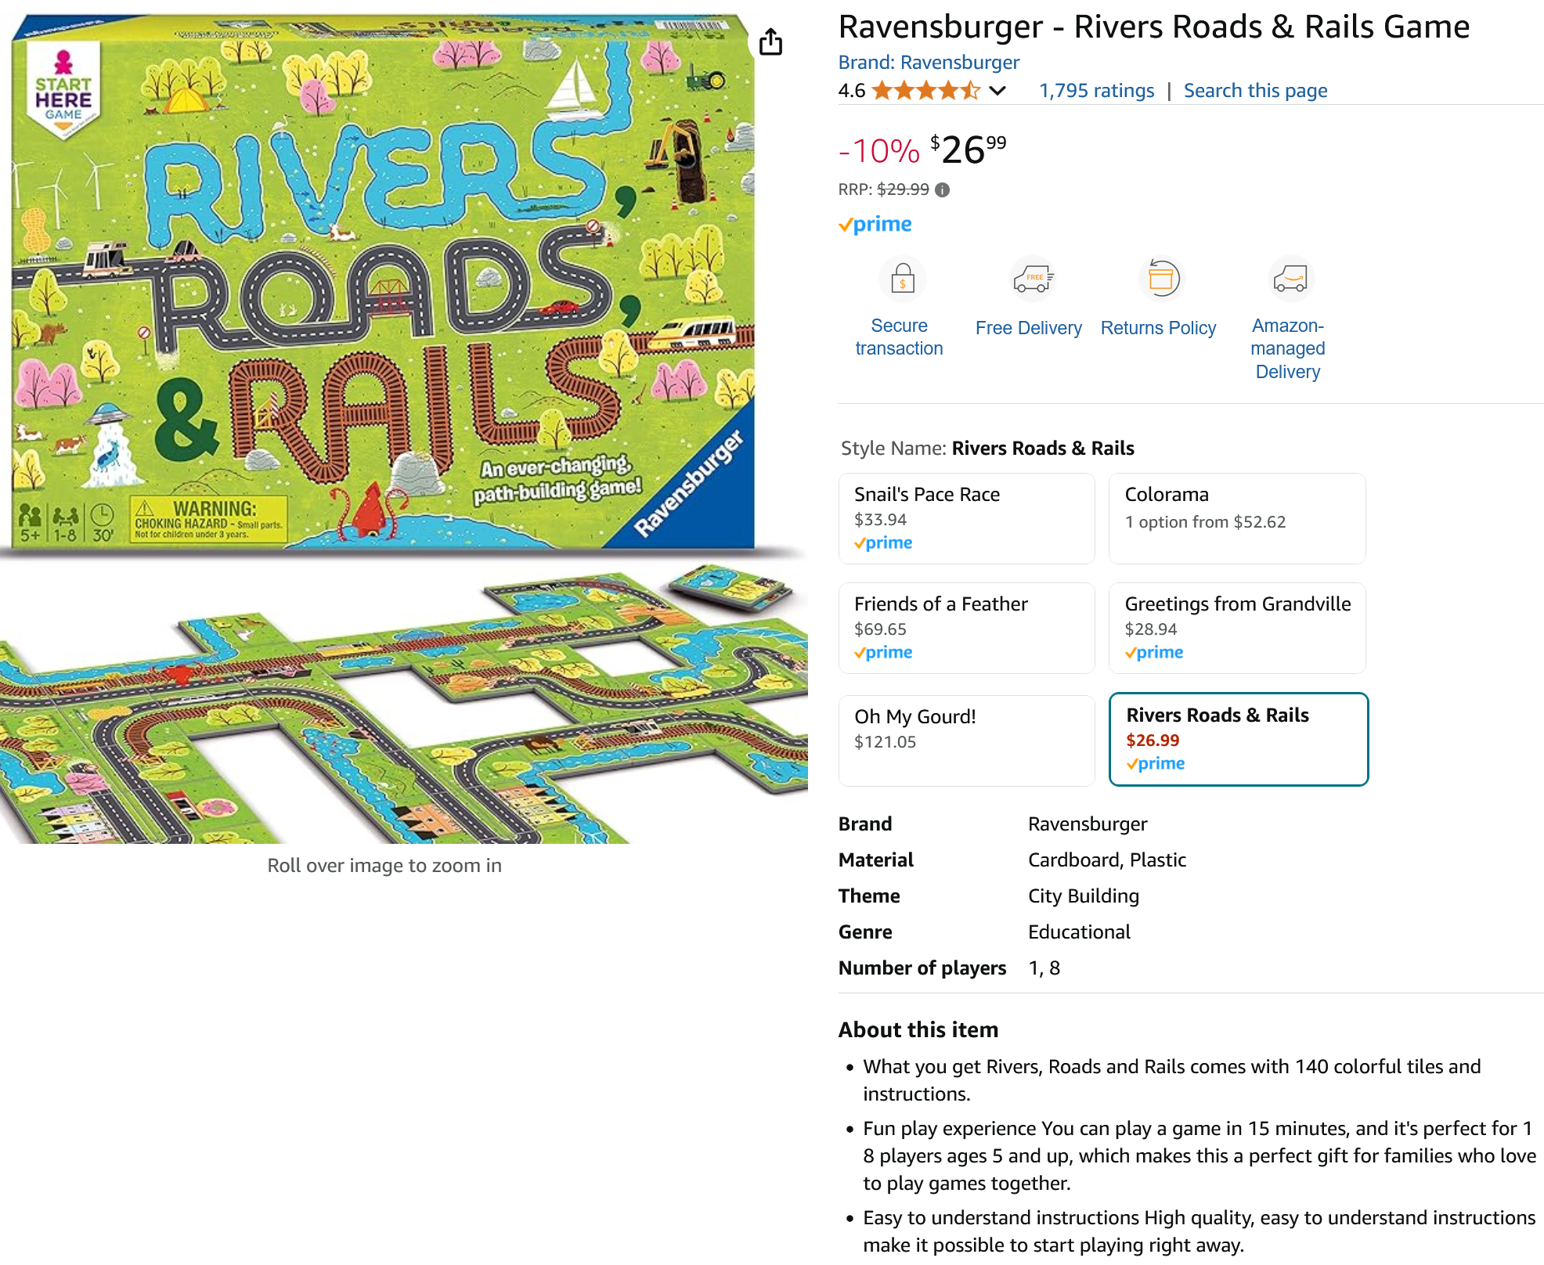Open the Returns Policy text link
This screenshot has height=1265, width=1544.
coord(1158,328)
